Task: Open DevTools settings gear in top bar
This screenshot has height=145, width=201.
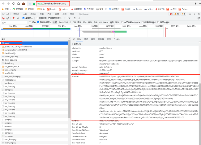Action: coord(190,14)
